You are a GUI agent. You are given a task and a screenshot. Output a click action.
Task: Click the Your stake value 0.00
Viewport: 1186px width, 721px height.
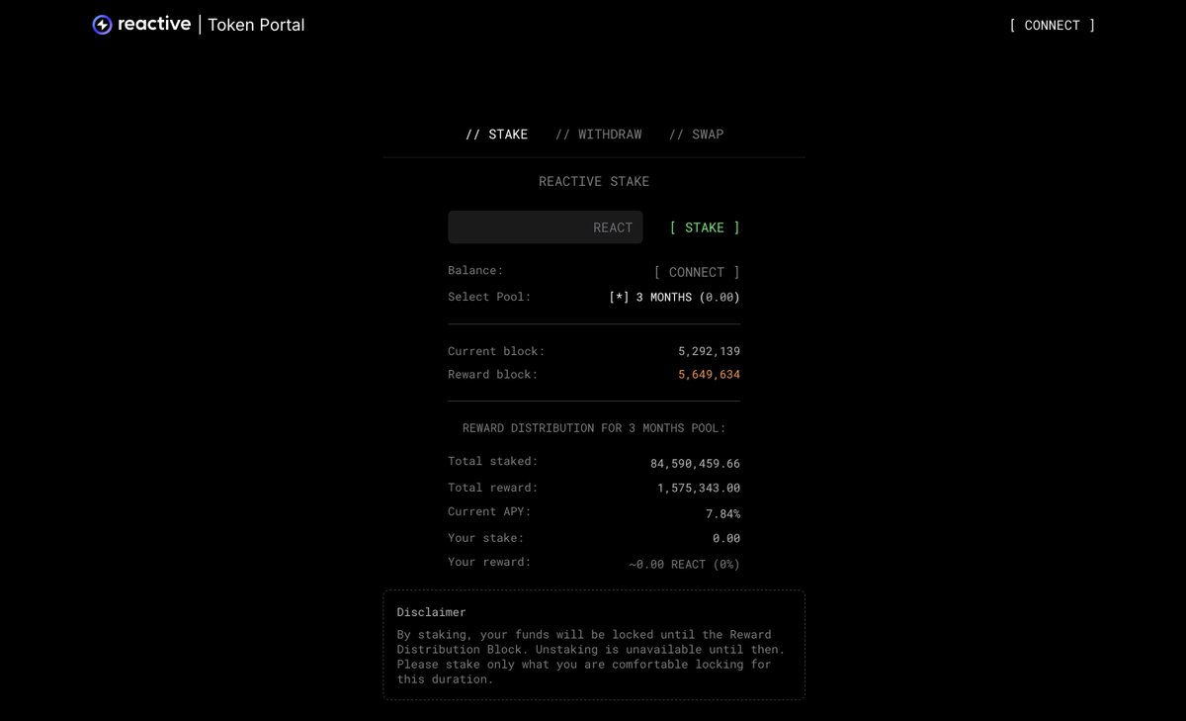coord(725,539)
